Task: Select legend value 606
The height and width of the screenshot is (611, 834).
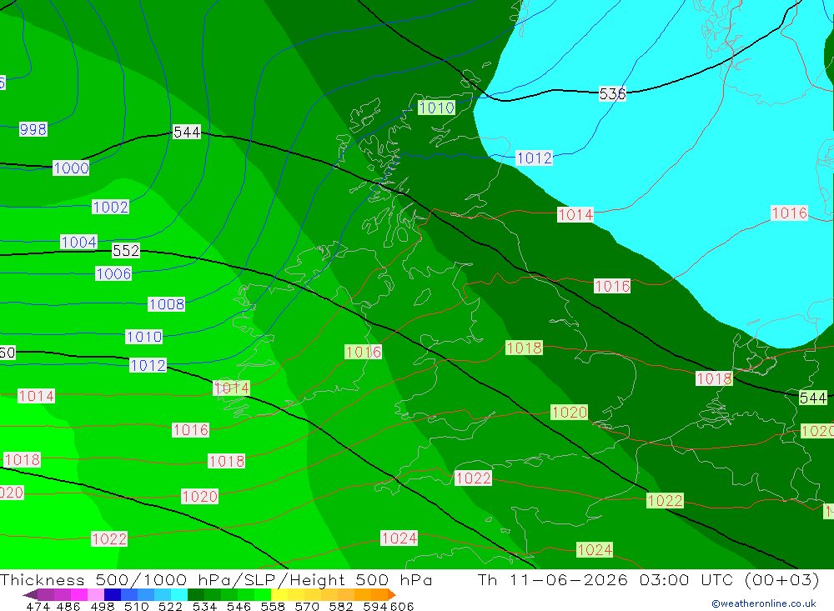Action: click(402, 606)
